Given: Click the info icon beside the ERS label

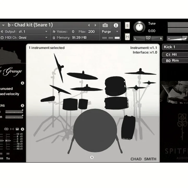Looking at the screenshot, I should pos(22,105).
